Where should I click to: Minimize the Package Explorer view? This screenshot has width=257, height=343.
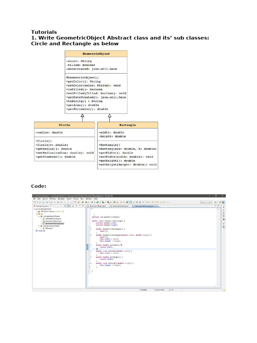point(80,206)
